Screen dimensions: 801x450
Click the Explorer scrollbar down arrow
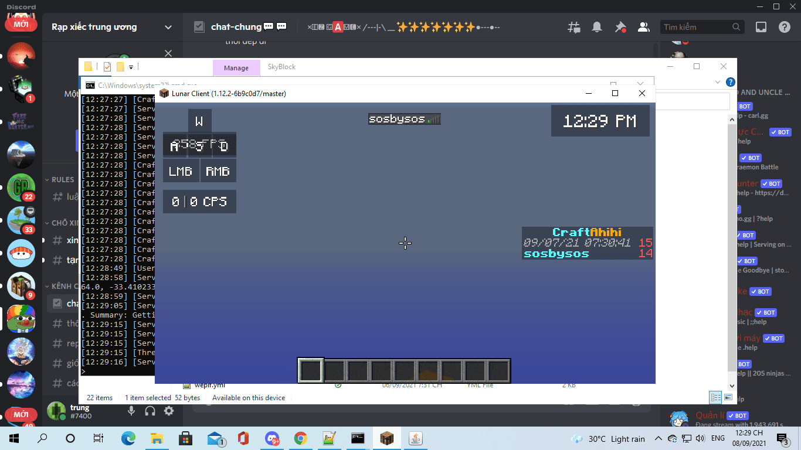click(x=731, y=386)
